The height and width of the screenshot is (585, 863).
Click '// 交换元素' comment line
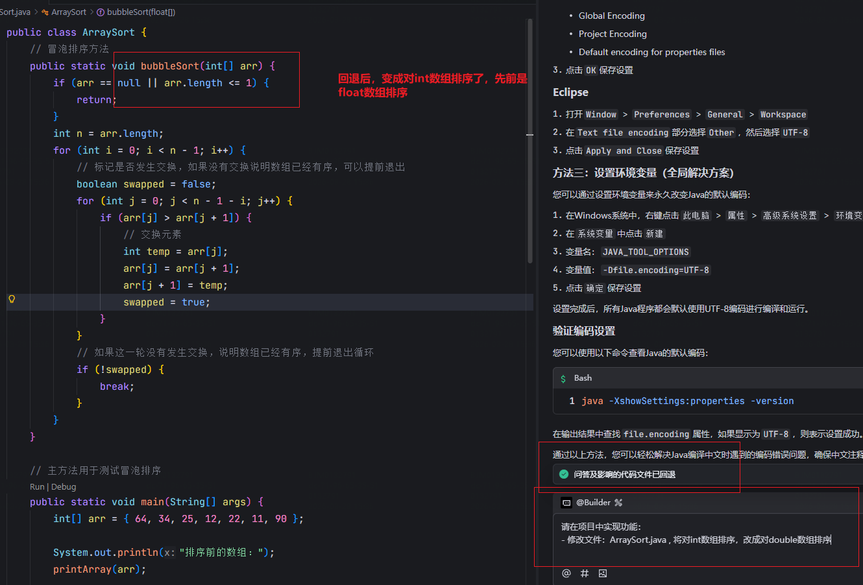(152, 235)
